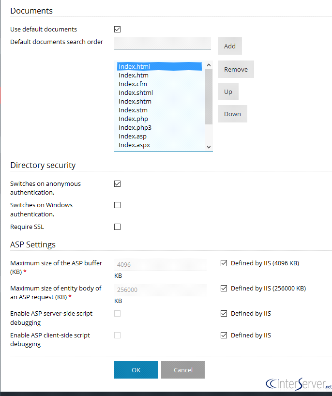
Task: Select Index.aspx in the document list
Action: coord(160,145)
